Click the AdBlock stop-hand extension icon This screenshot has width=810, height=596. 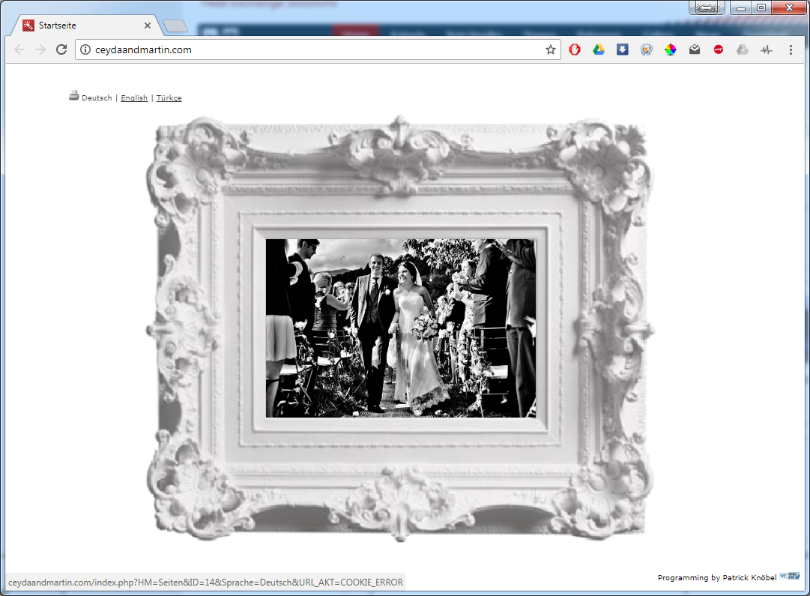point(575,49)
